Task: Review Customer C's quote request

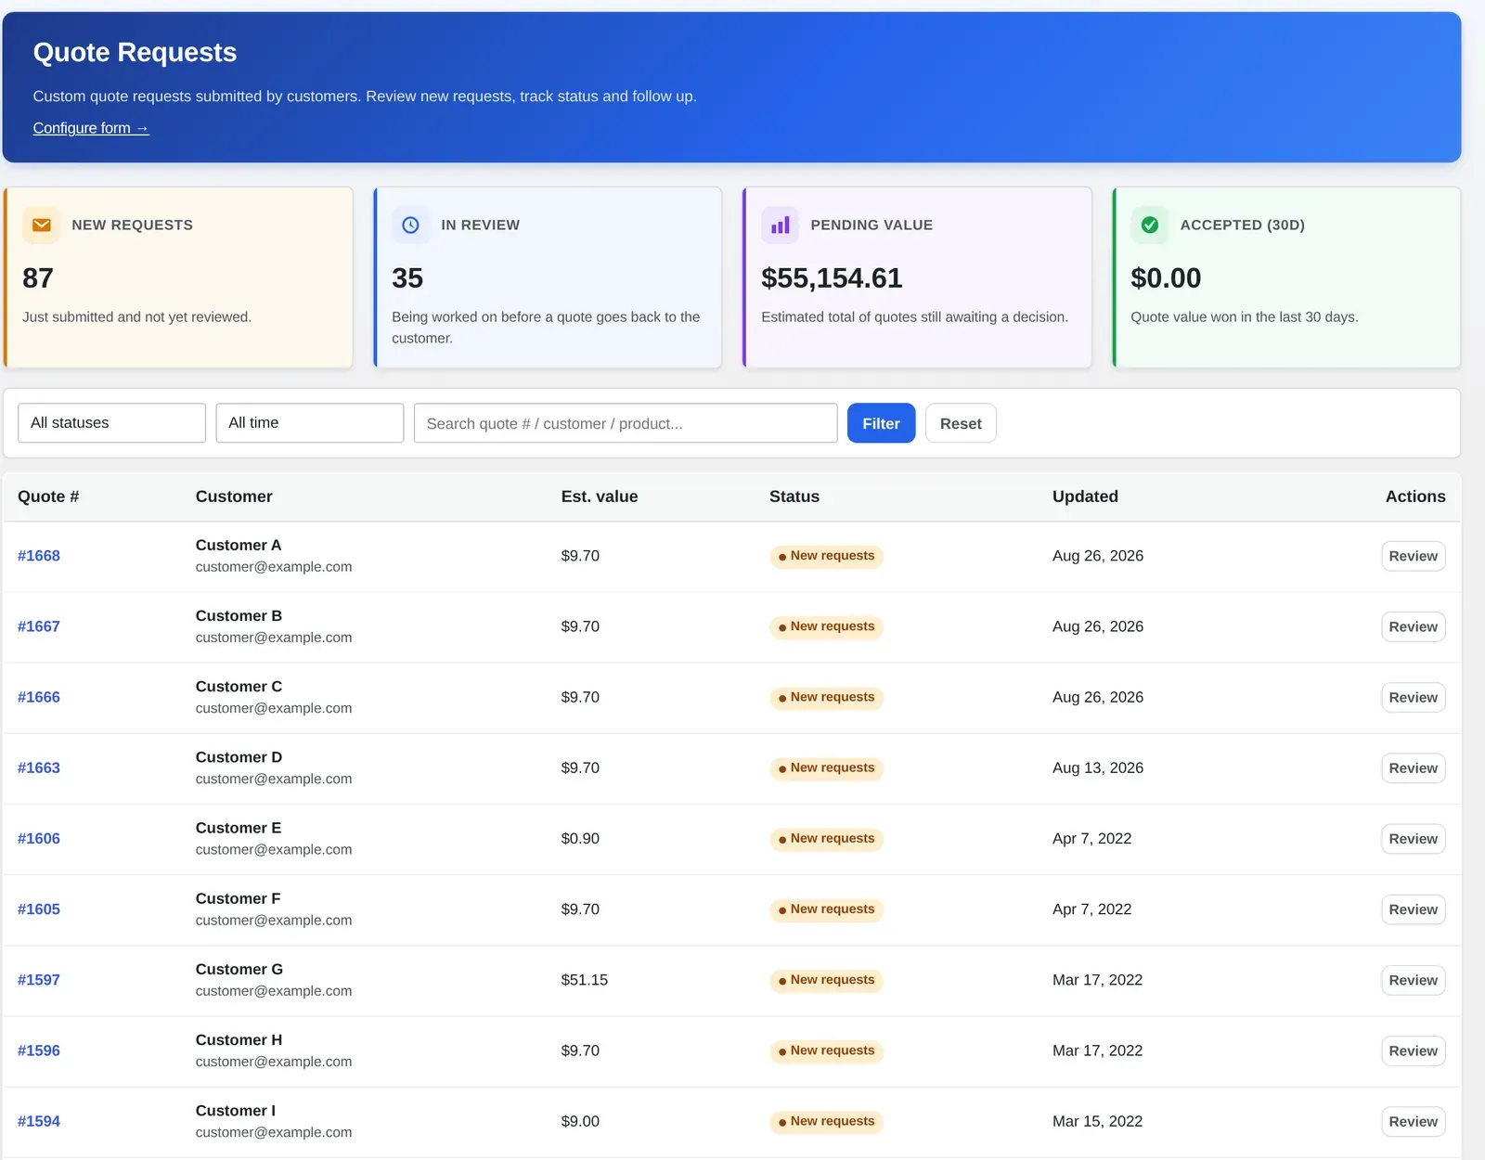Action: click(1413, 697)
